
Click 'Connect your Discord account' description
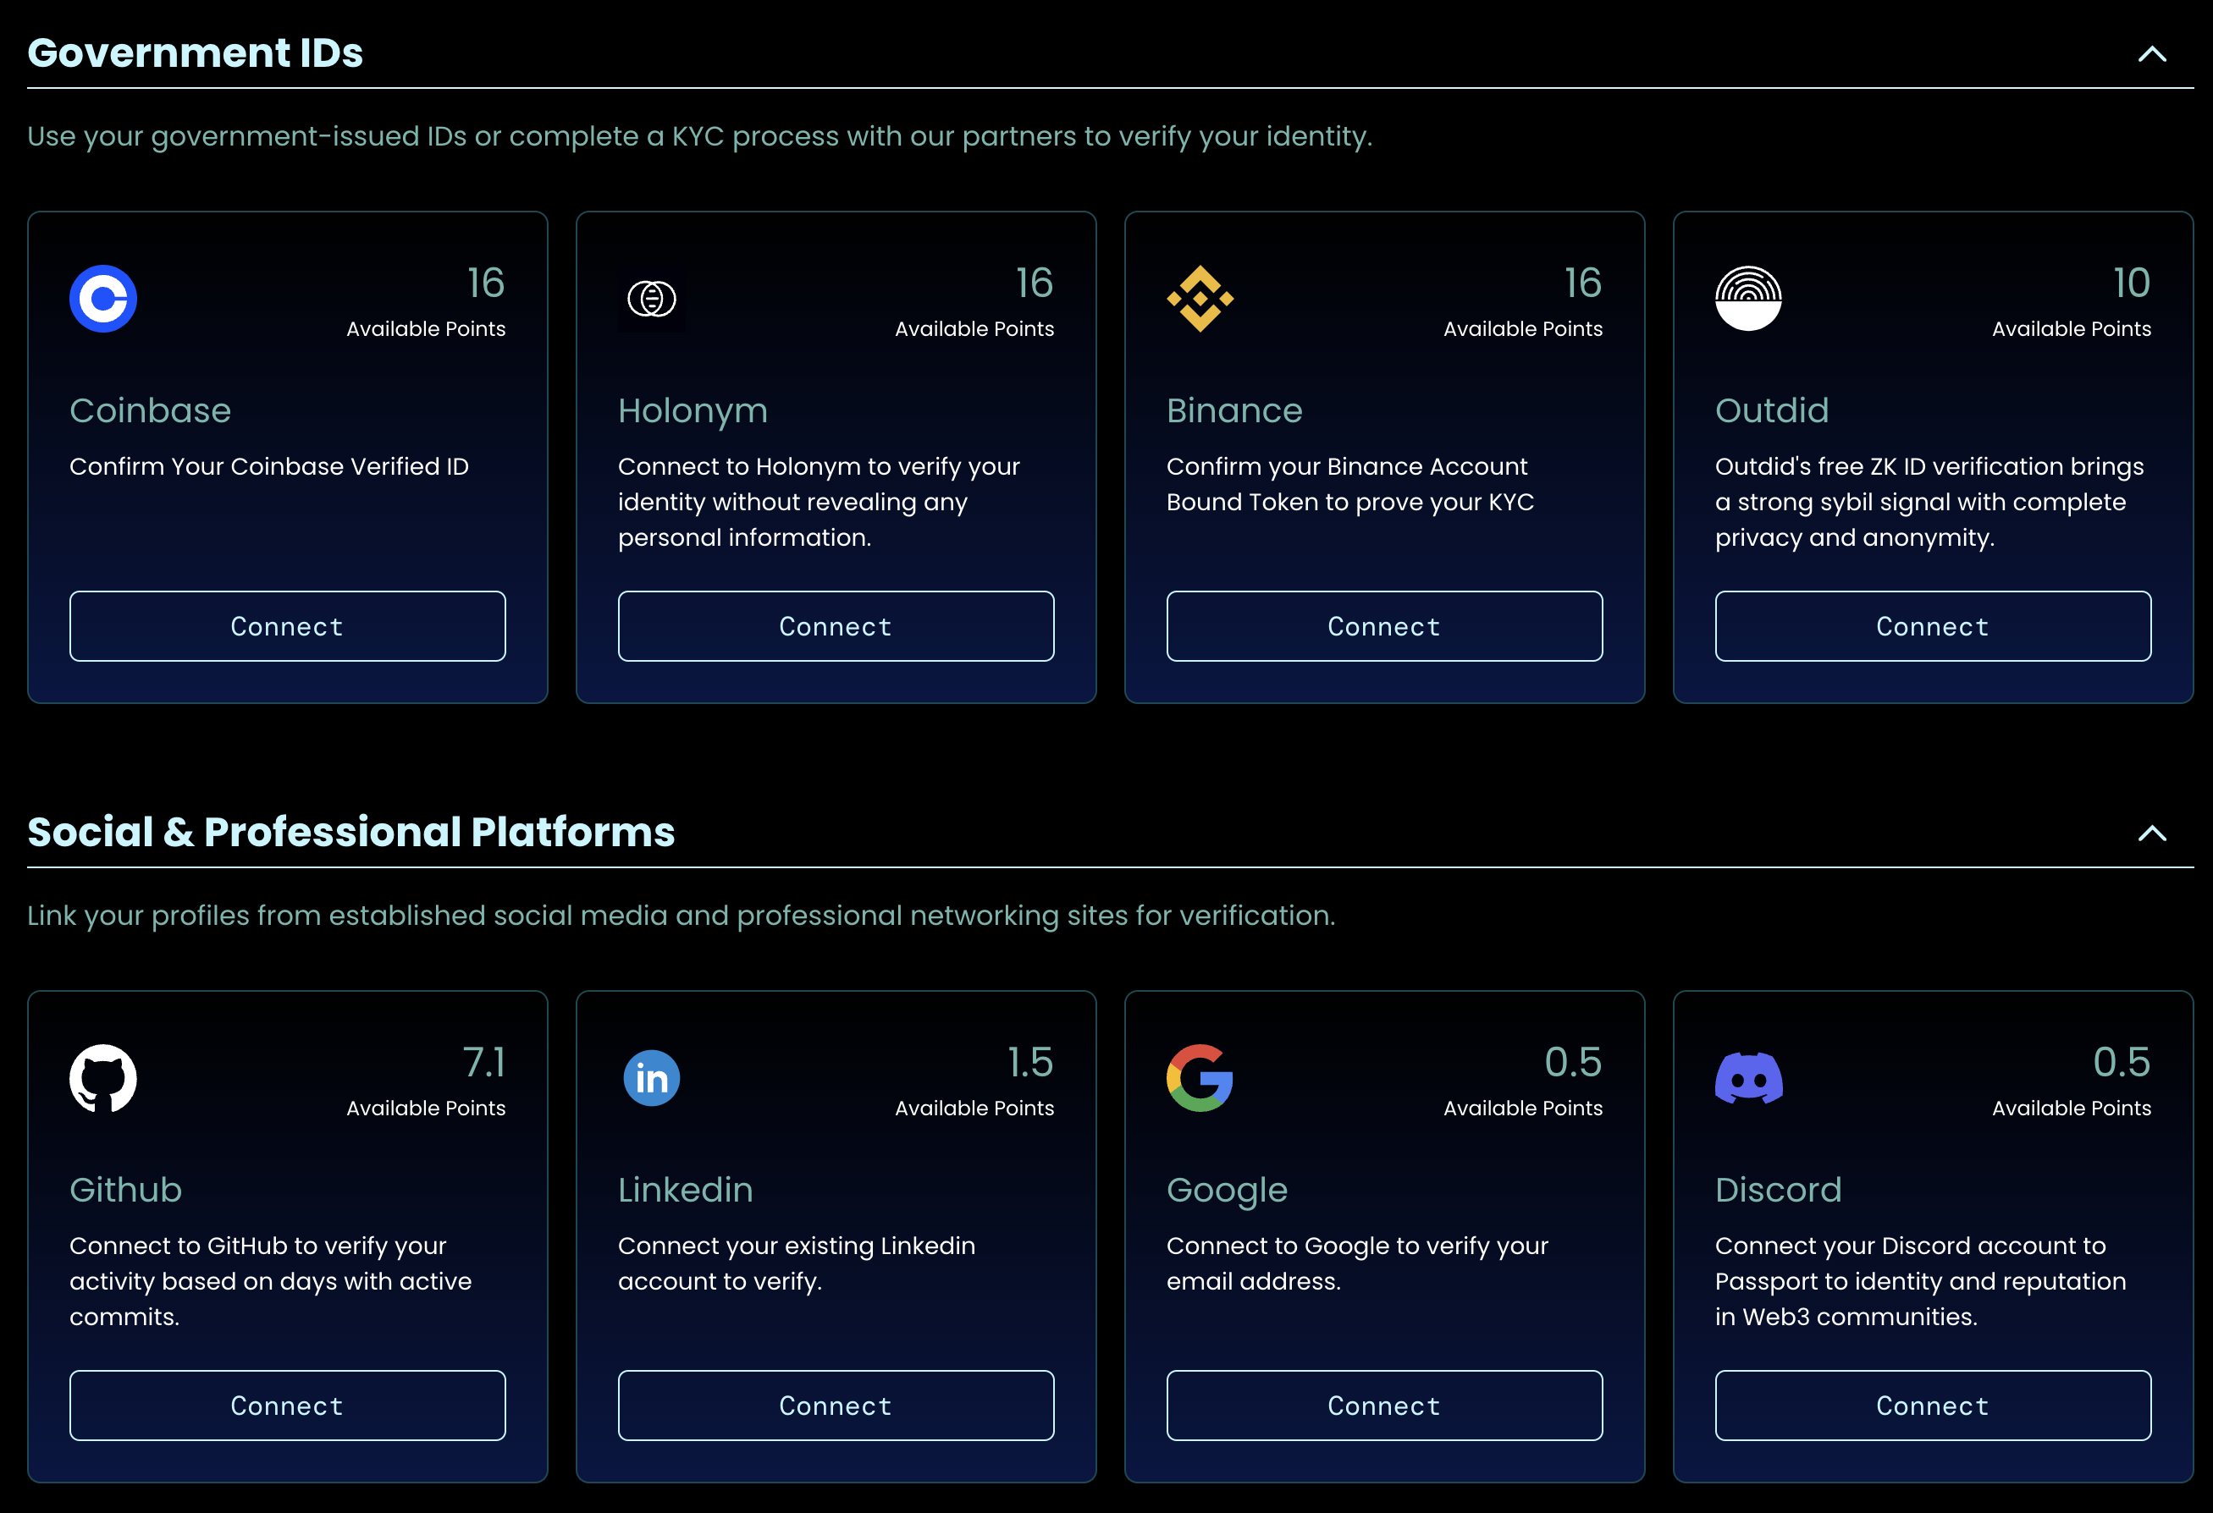click(x=1921, y=1281)
